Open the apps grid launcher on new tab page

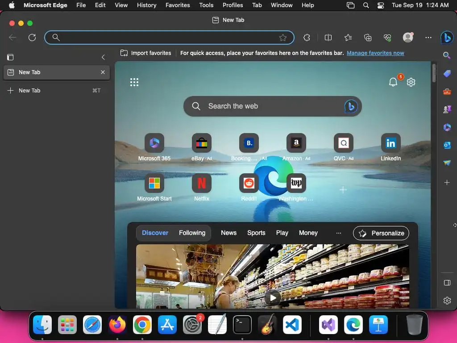134,82
